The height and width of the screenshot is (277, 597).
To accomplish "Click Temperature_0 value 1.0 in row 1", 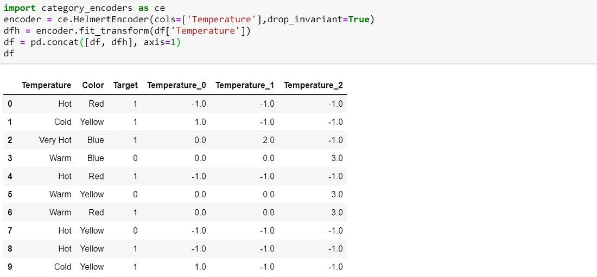I will (x=200, y=122).
